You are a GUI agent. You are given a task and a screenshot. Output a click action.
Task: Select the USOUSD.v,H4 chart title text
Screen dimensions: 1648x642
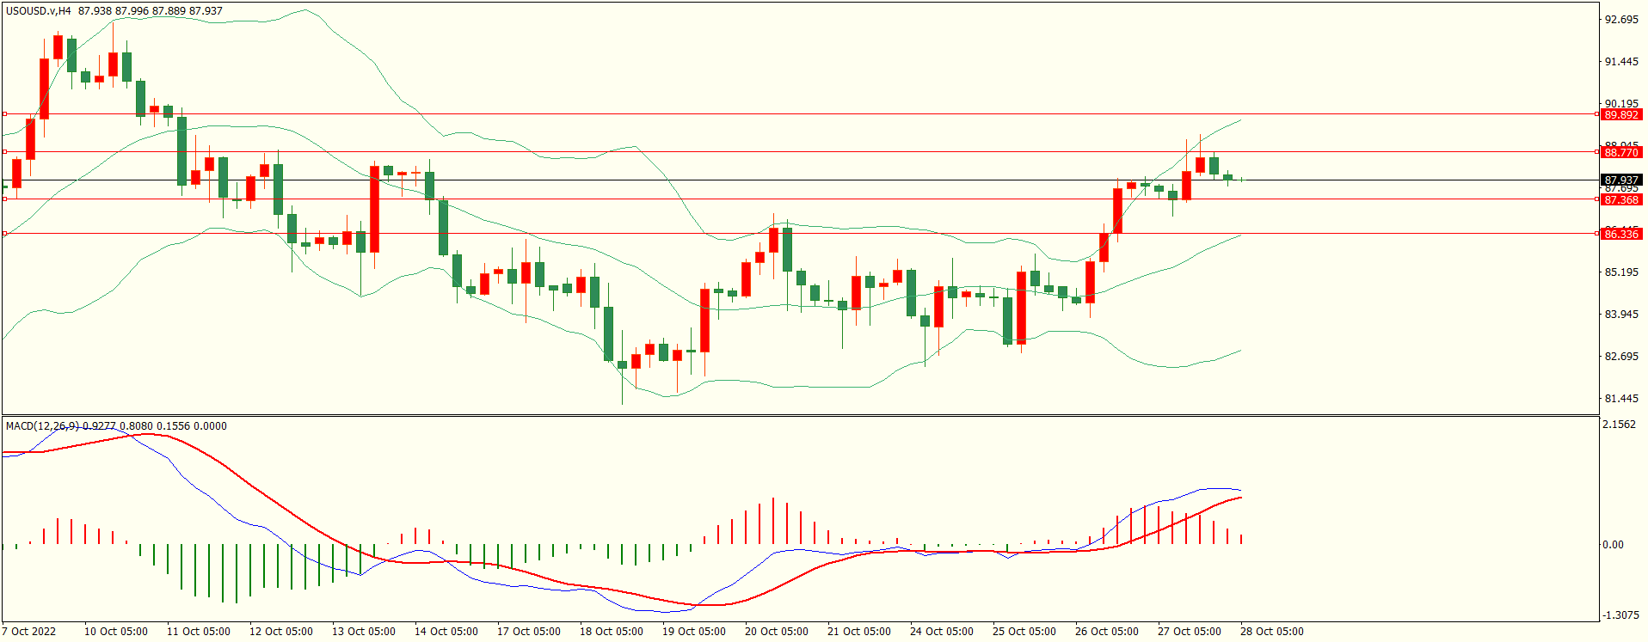tap(39, 11)
